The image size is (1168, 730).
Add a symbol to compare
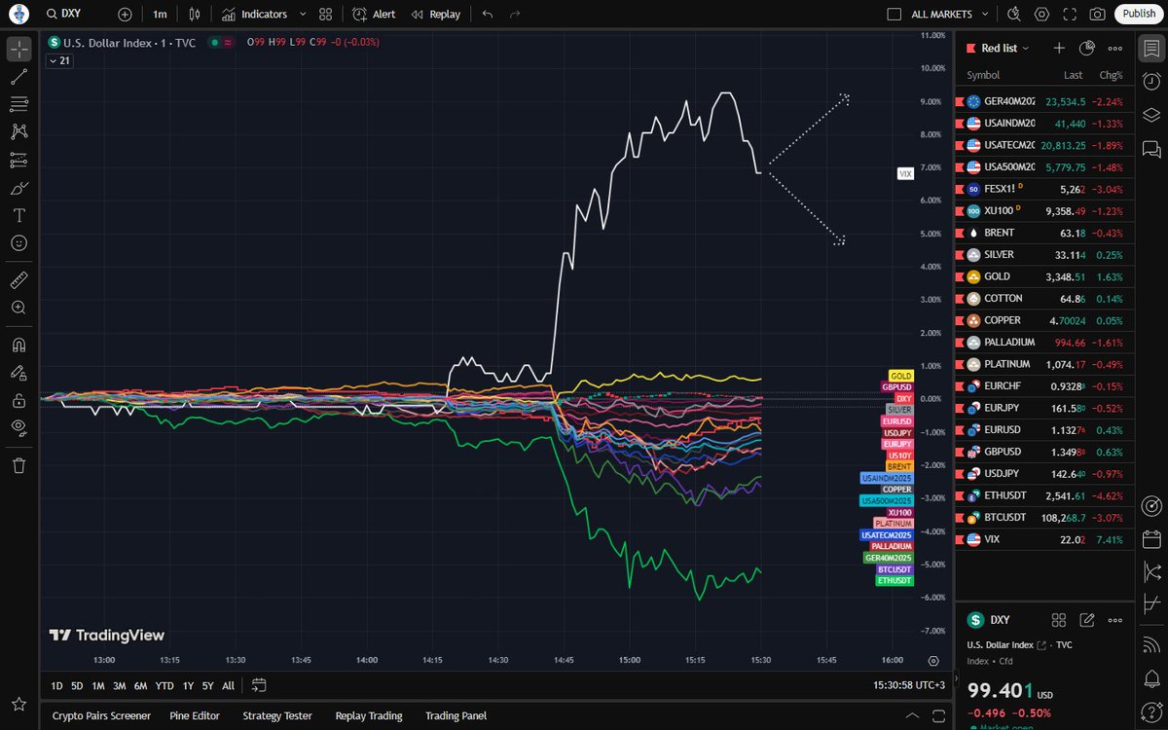point(125,15)
